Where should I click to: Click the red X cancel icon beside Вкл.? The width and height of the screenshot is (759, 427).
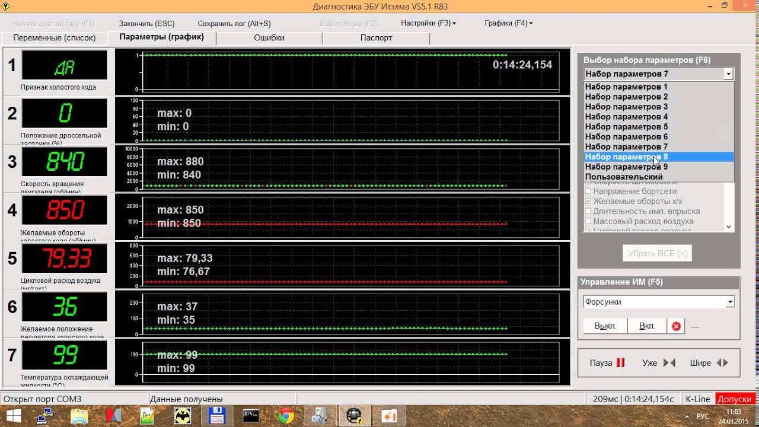pyautogui.click(x=676, y=326)
